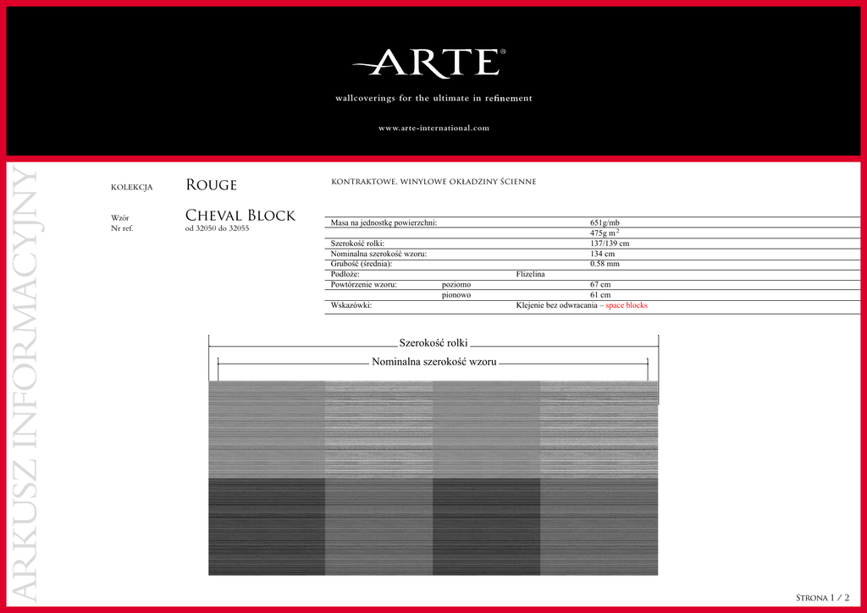The width and height of the screenshot is (867, 613).
Task: Select the bottom-right pattern block
Action: (599, 526)
